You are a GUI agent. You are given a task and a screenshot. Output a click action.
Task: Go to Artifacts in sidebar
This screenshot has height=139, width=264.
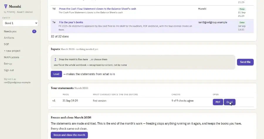(x=9, y=38)
